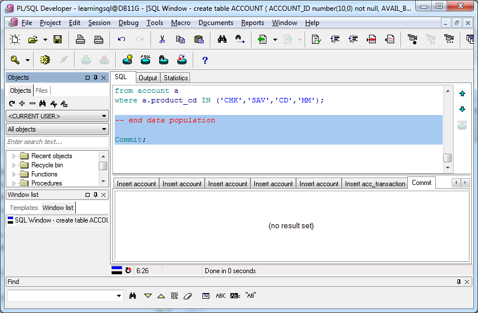Screen dimensions: 478x313
Task: Select the Files tab in Objects panel
Action: [42, 90]
